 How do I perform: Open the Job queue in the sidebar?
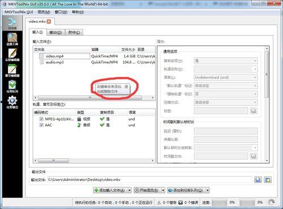[x=12, y=87]
